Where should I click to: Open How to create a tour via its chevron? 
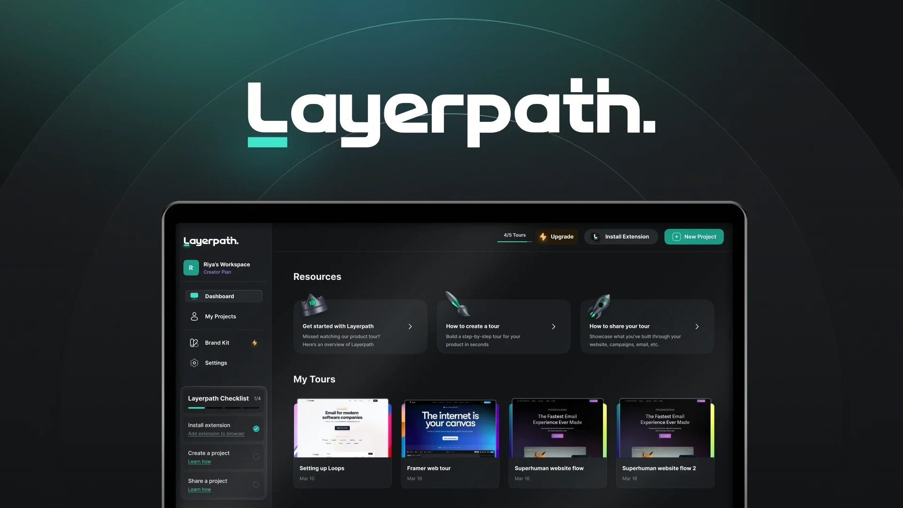click(x=554, y=326)
